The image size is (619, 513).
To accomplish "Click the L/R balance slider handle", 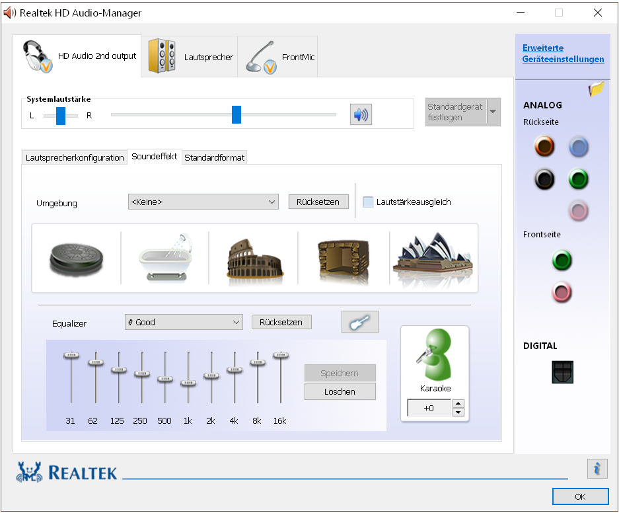I will pos(60,115).
